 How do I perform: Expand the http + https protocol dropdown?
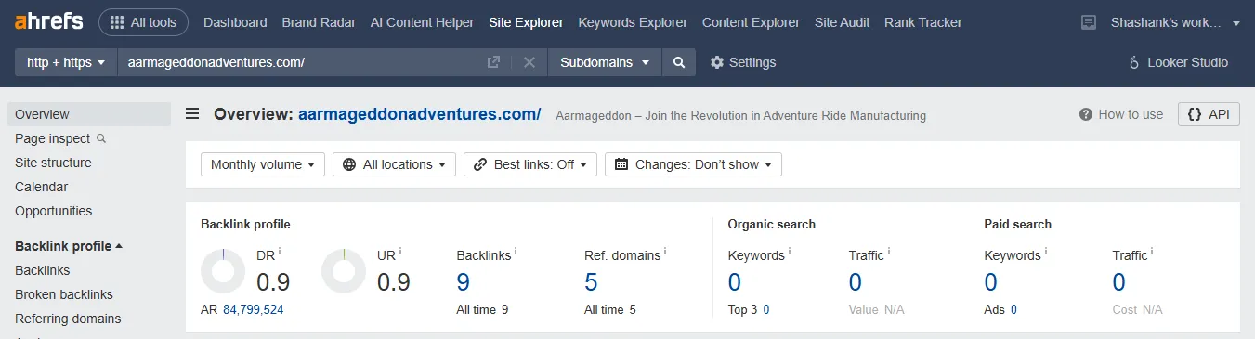coord(66,62)
